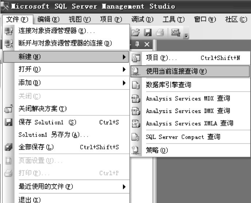This screenshot has width=251, height=203.
Task: Select 添加(D) in File menu
Action: pyautogui.click(x=66, y=83)
